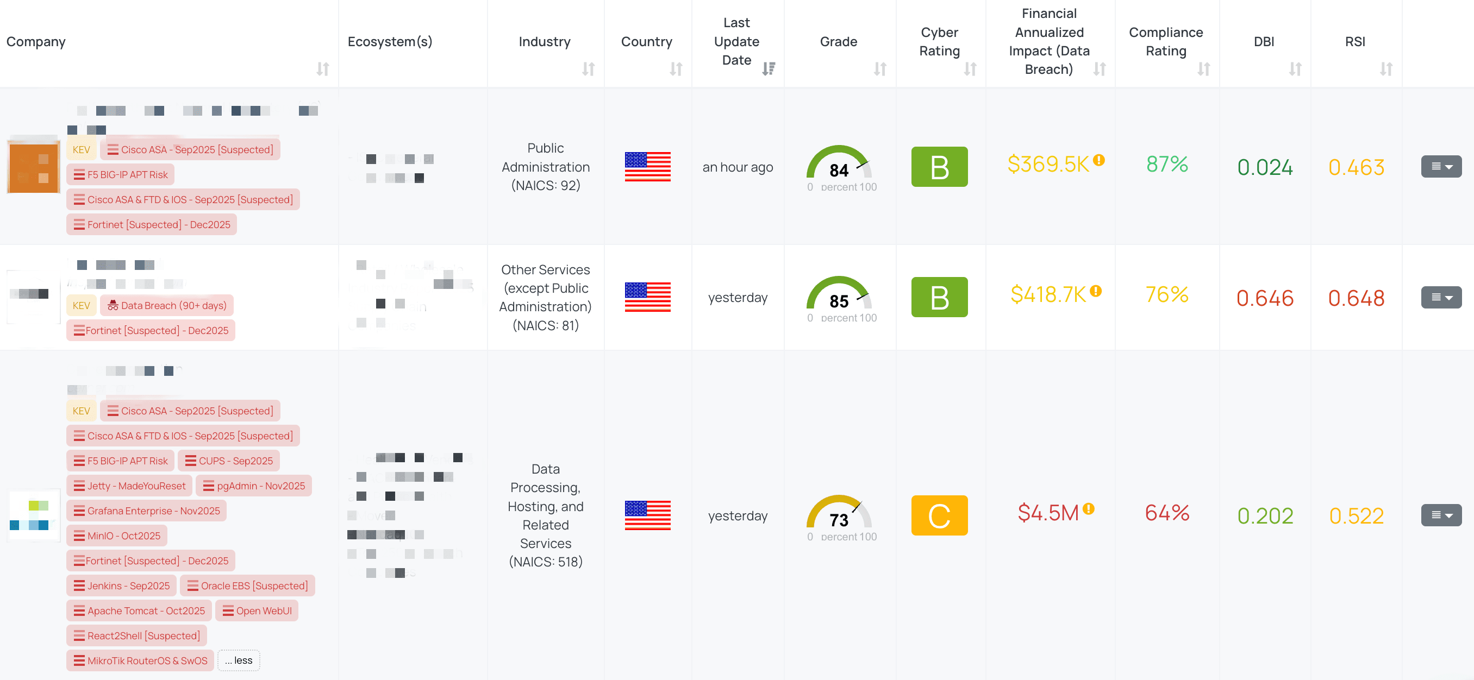The width and height of the screenshot is (1474, 680).
Task: Sort by Industry column arrows
Action: pyautogui.click(x=588, y=69)
